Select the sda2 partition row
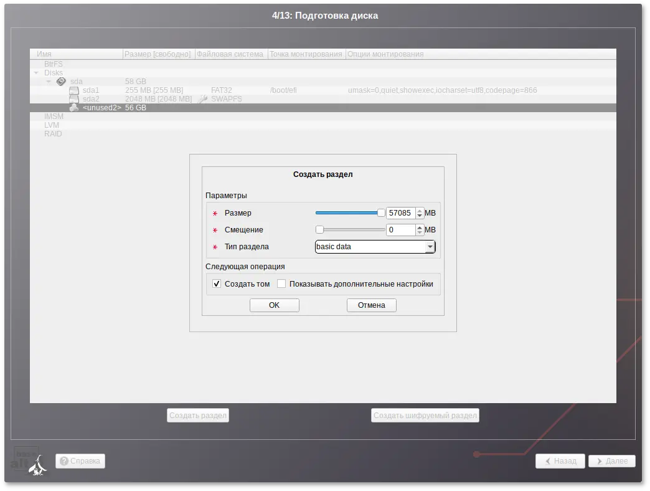This screenshot has width=650, height=491. click(x=323, y=99)
